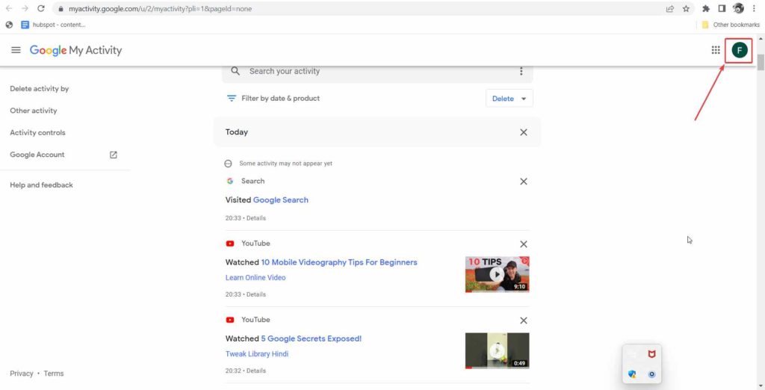Image resolution: width=765 pixels, height=390 pixels.
Task: Reload the page in browser
Action: (41, 8)
